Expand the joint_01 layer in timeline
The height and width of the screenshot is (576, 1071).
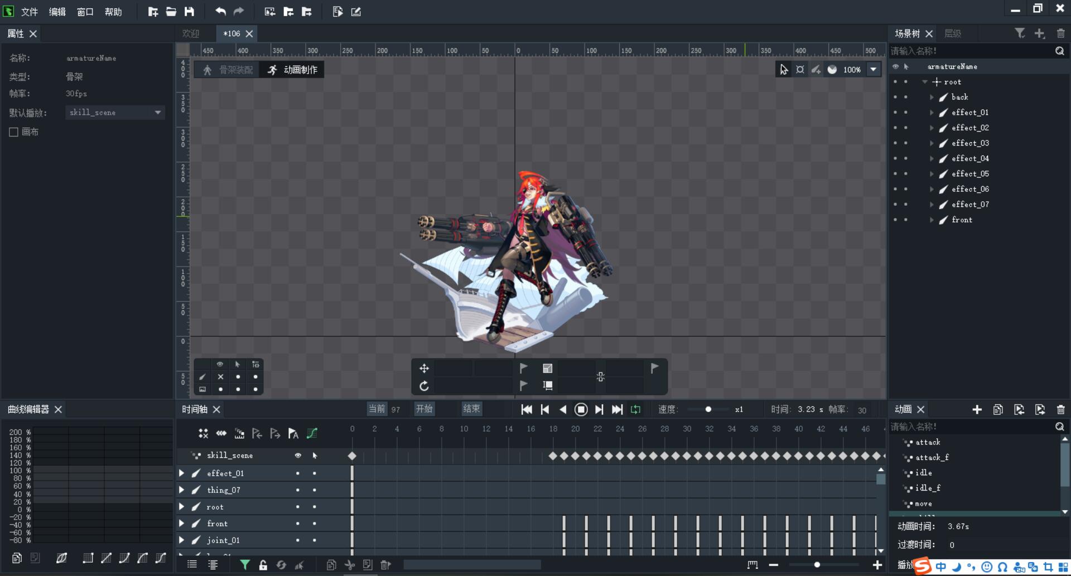pos(181,540)
